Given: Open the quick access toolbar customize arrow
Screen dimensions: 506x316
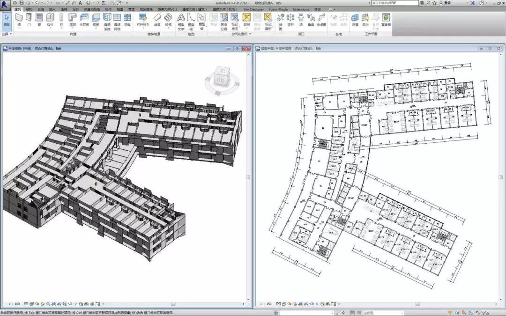Looking at the screenshot, I should (127, 3).
